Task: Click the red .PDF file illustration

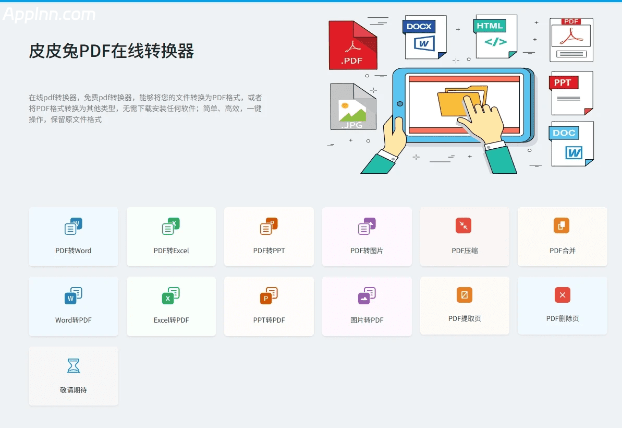Action: click(x=353, y=45)
